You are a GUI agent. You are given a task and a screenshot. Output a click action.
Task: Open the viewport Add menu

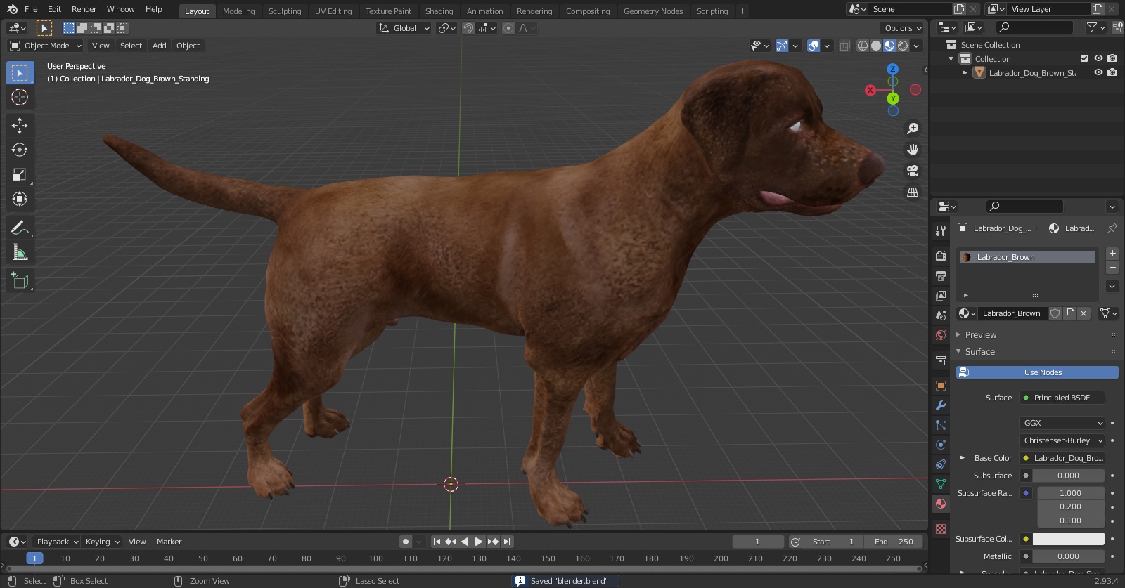pyautogui.click(x=160, y=46)
